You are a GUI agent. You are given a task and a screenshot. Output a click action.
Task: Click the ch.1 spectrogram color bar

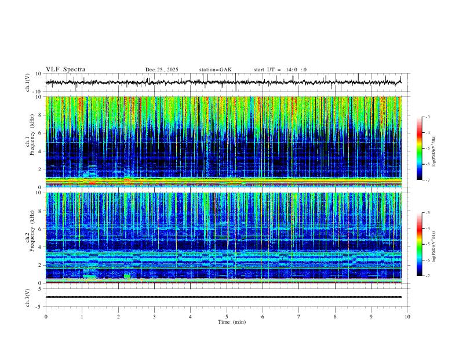(x=419, y=148)
